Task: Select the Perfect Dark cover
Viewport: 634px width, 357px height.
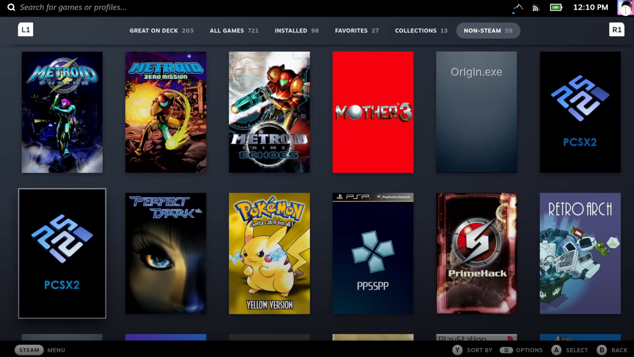Action: (x=166, y=254)
